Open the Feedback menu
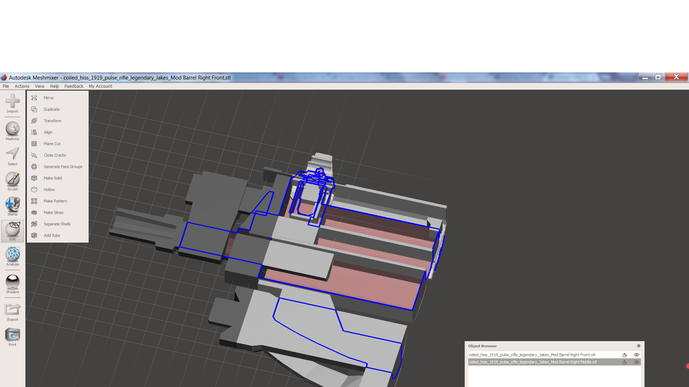Viewport: 689px width, 387px height. [74, 86]
